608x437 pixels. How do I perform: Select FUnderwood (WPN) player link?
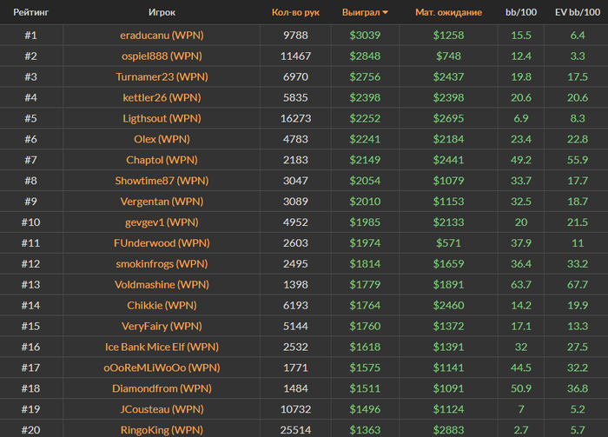161,242
